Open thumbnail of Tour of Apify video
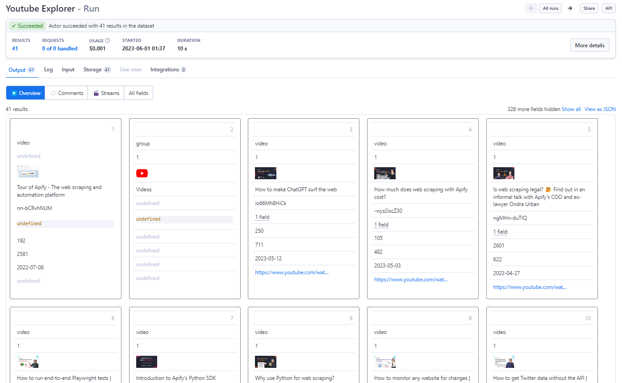Viewport: 622px width, 383px height. 28,172
